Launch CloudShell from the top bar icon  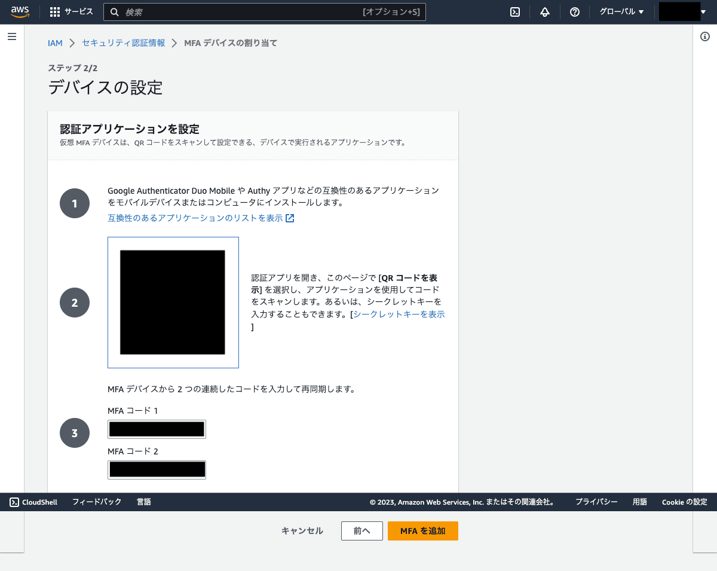pos(515,12)
